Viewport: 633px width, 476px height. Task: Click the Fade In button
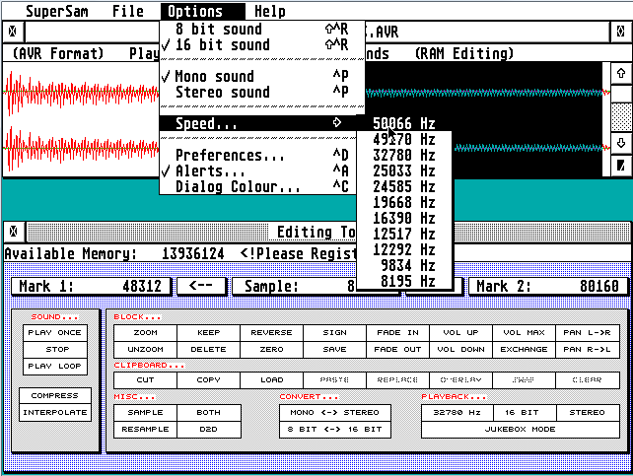tap(397, 333)
